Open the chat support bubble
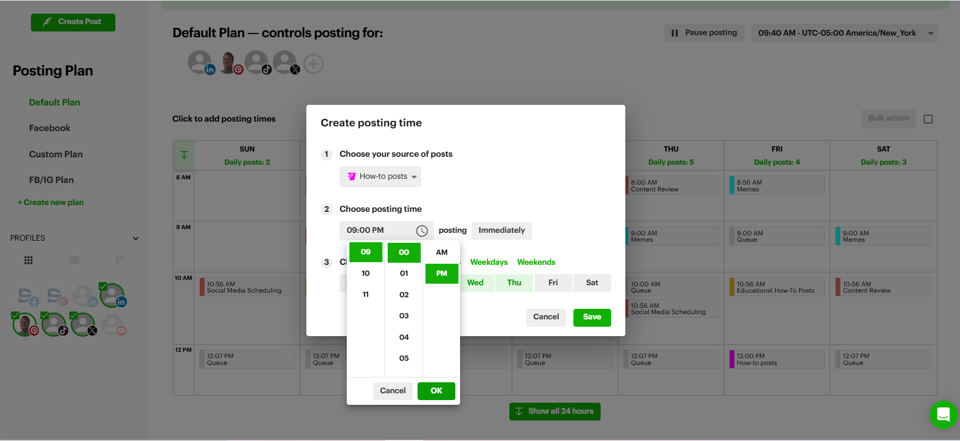 (943, 415)
